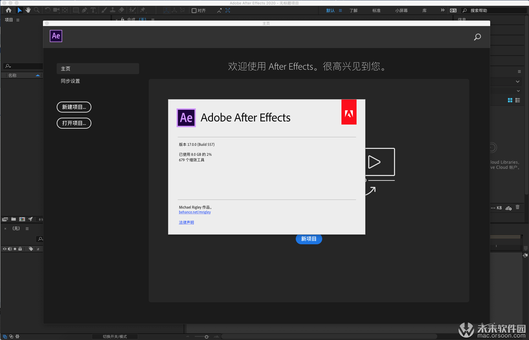Select the Selection arrow tool

[x=20, y=10]
